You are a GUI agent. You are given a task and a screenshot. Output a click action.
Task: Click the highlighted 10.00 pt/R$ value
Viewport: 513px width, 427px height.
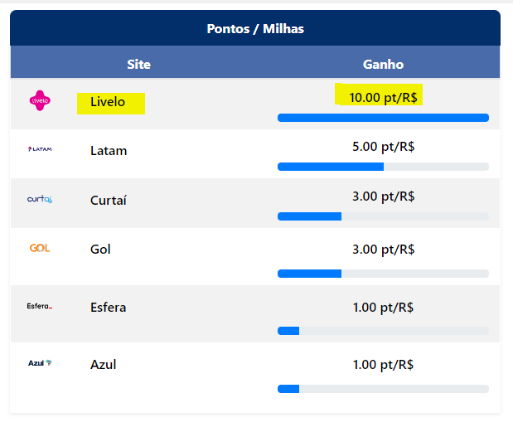point(382,97)
